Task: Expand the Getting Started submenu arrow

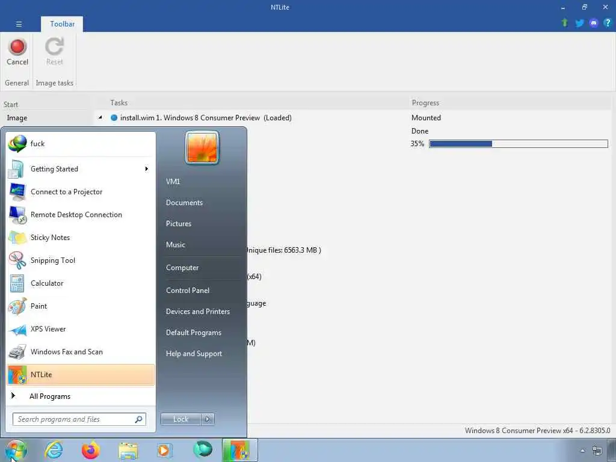Action: click(x=147, y=169)
